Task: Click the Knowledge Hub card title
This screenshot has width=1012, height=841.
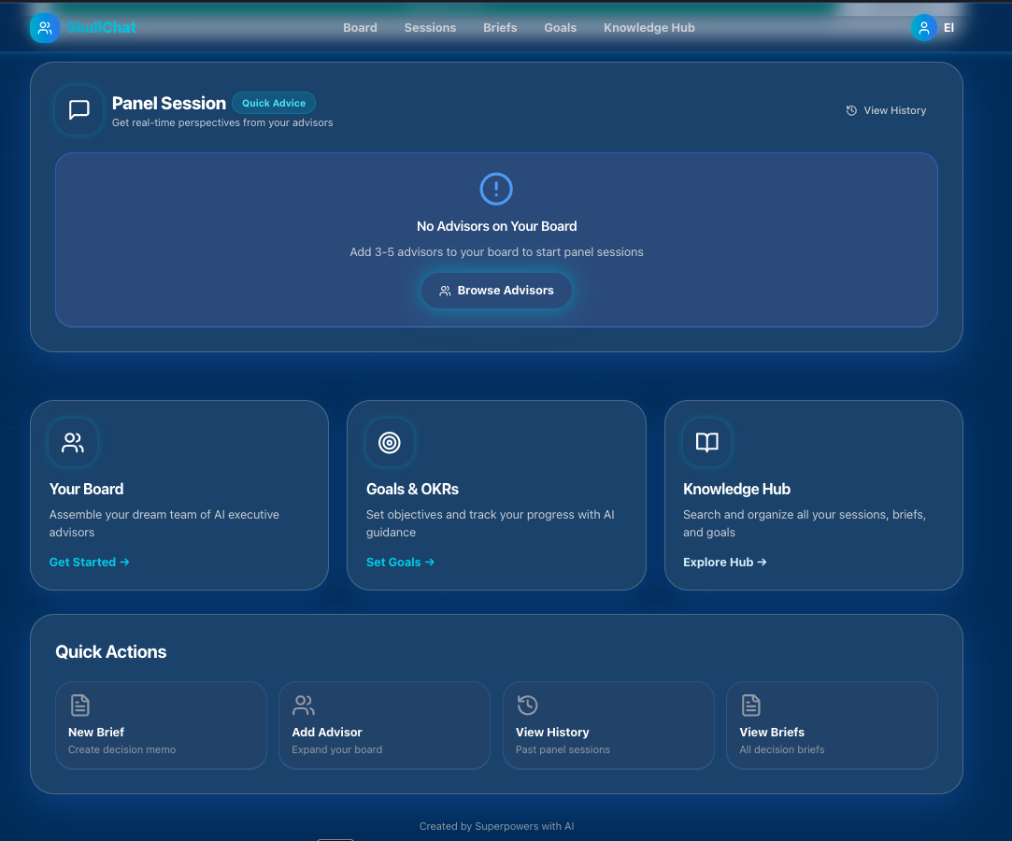Action: [x=736, y=490]
